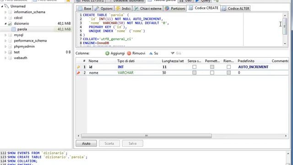Click the SQL log scroll-up arrow
This screenshot has height=165, width=293.
pyautogui.click(x=288, y=154)
